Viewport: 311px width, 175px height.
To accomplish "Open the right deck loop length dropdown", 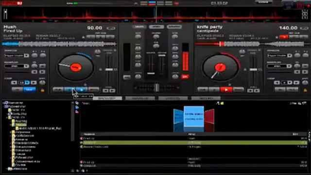I will [290, 83].
